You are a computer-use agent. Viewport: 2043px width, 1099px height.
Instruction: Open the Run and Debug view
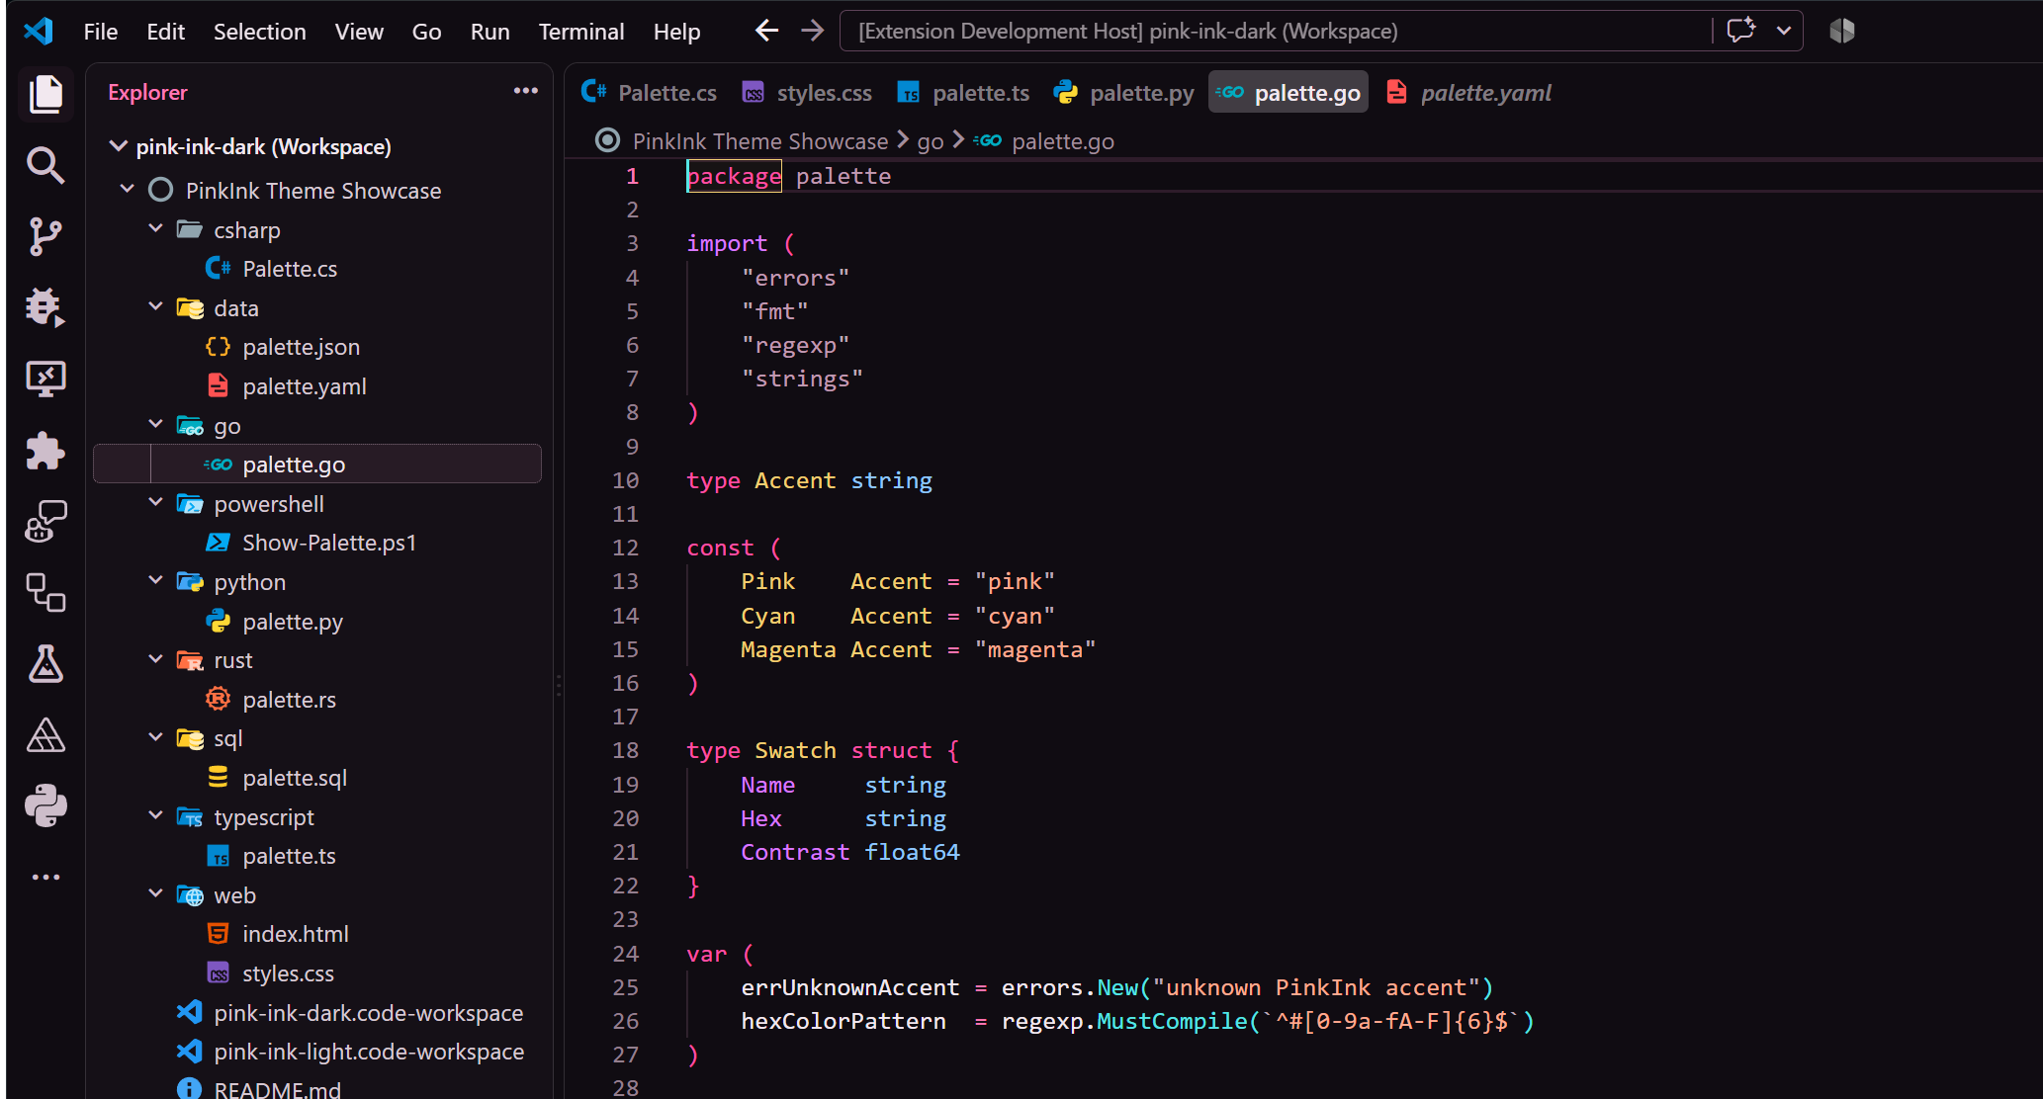click(45, 307)
